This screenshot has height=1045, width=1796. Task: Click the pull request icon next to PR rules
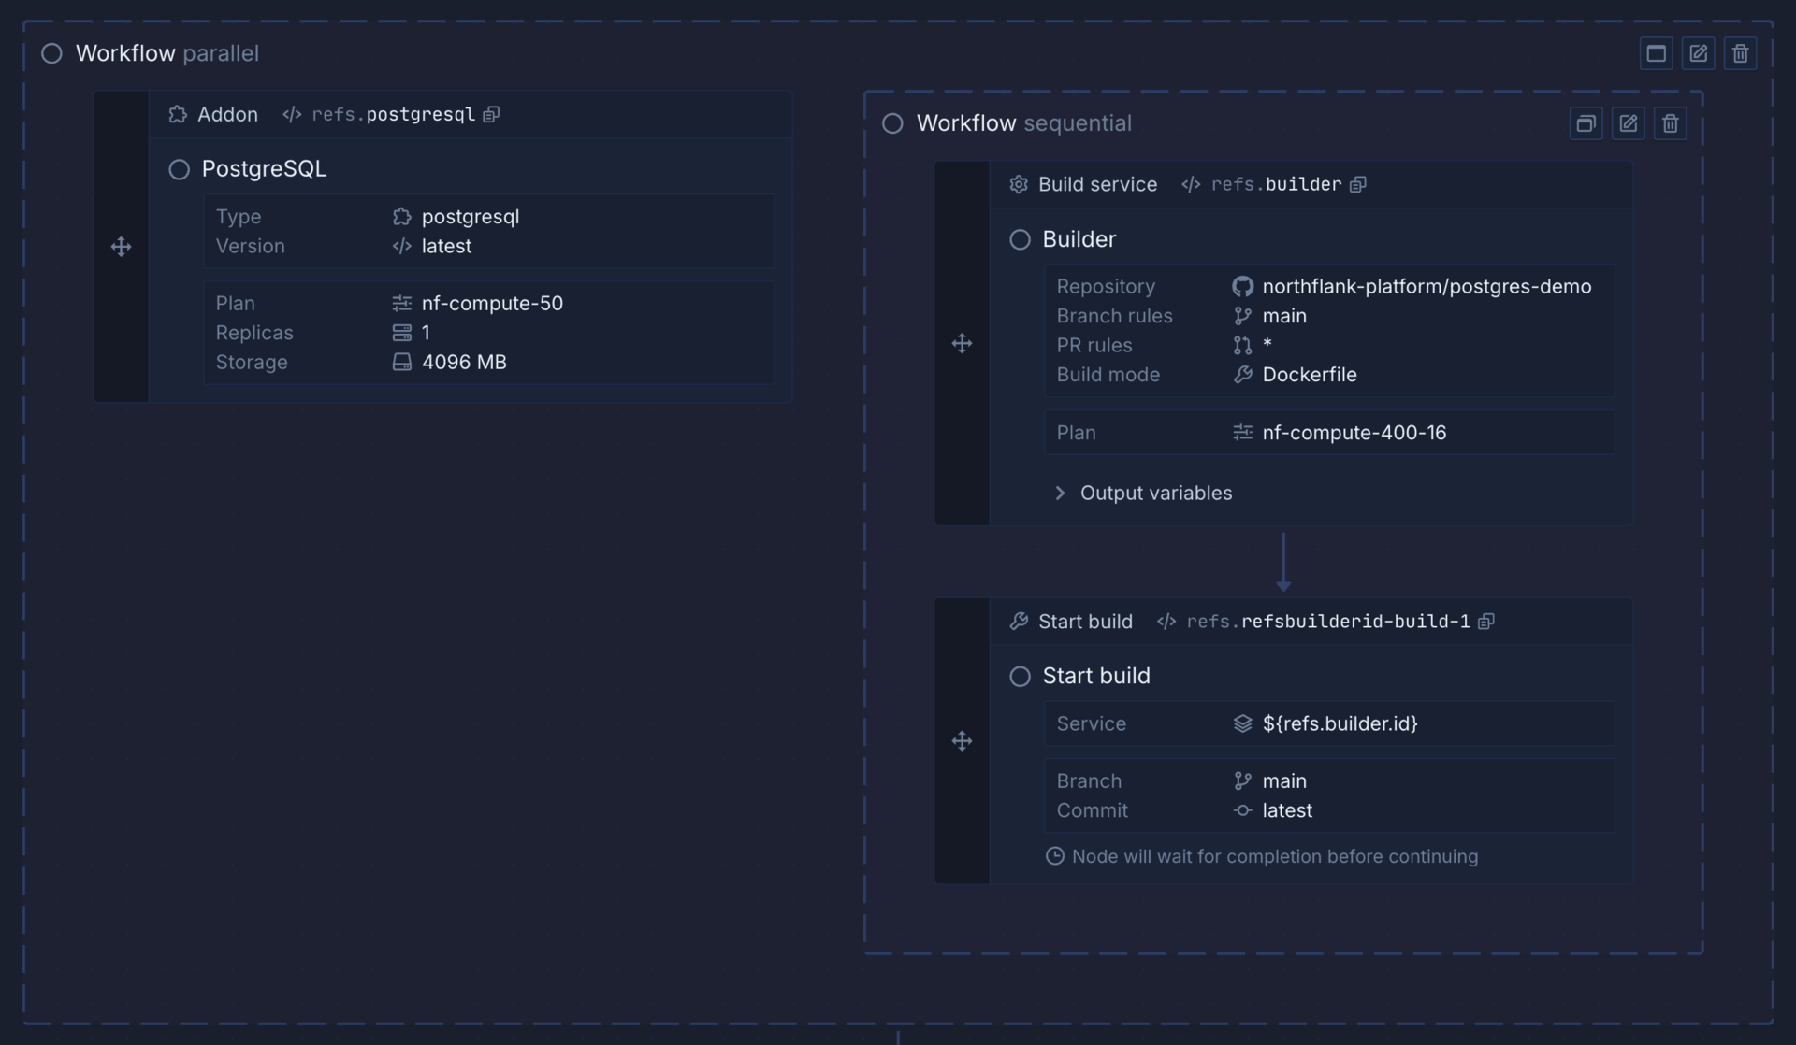click(x=1242, y=345)
